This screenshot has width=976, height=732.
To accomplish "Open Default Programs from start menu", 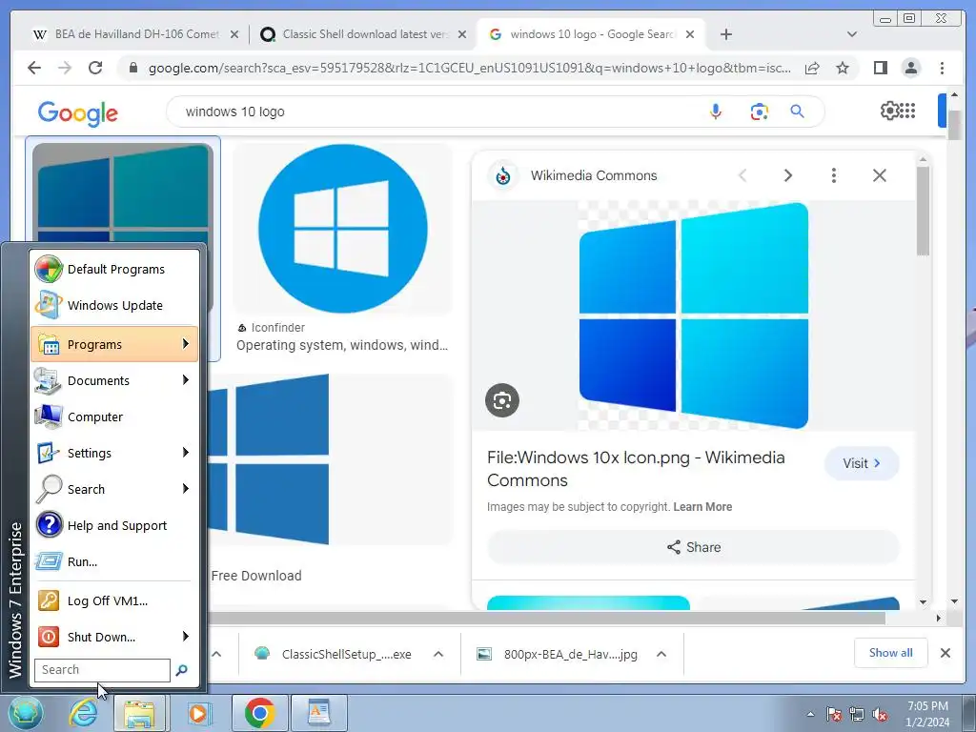I will coord(114,269).
